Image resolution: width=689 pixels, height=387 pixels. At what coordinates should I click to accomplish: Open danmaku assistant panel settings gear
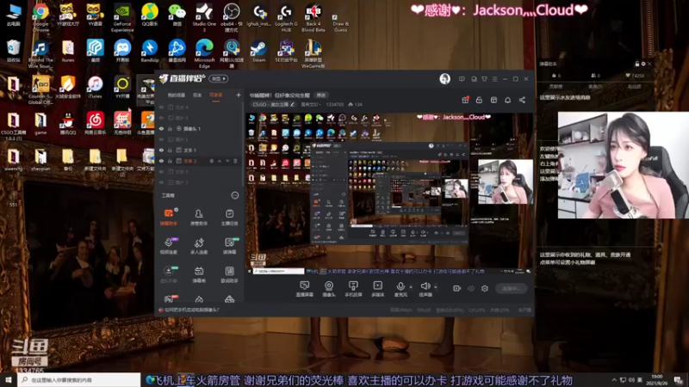(643, 64)
